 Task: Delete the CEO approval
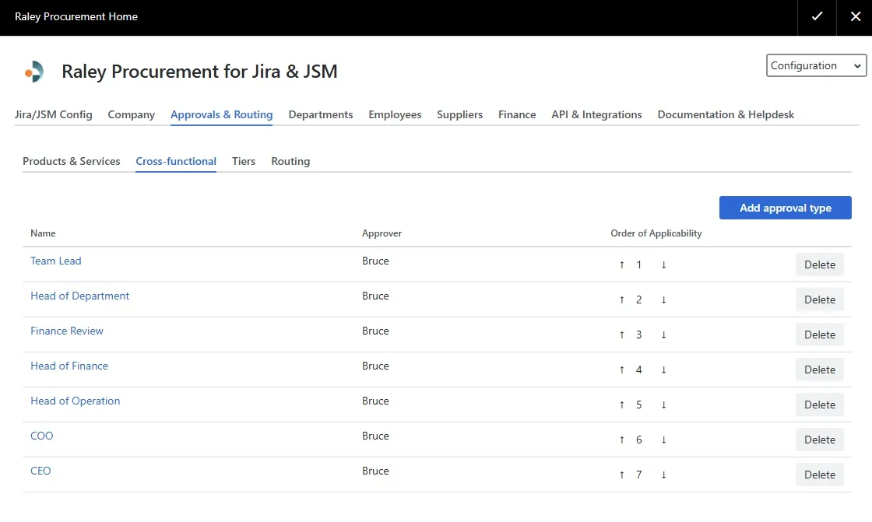point(820,475)
